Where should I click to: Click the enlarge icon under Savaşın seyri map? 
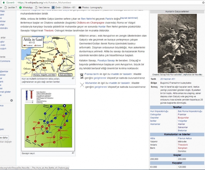click(x=73, y=153)
